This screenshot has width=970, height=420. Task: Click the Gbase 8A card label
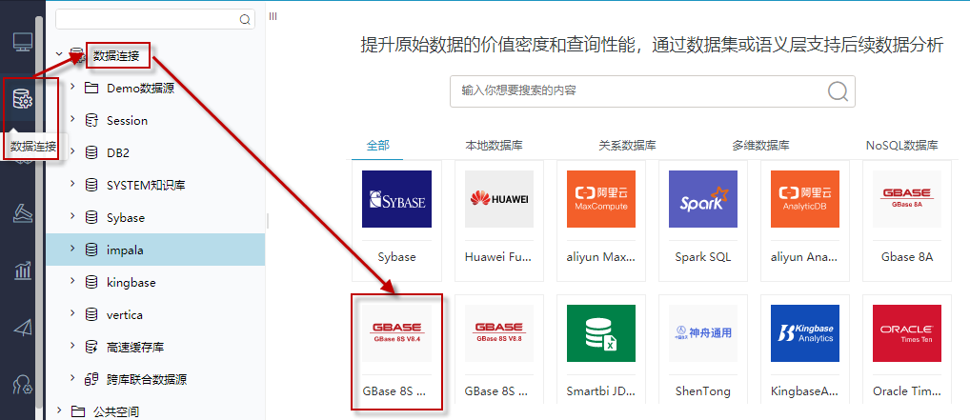point(907,256)
